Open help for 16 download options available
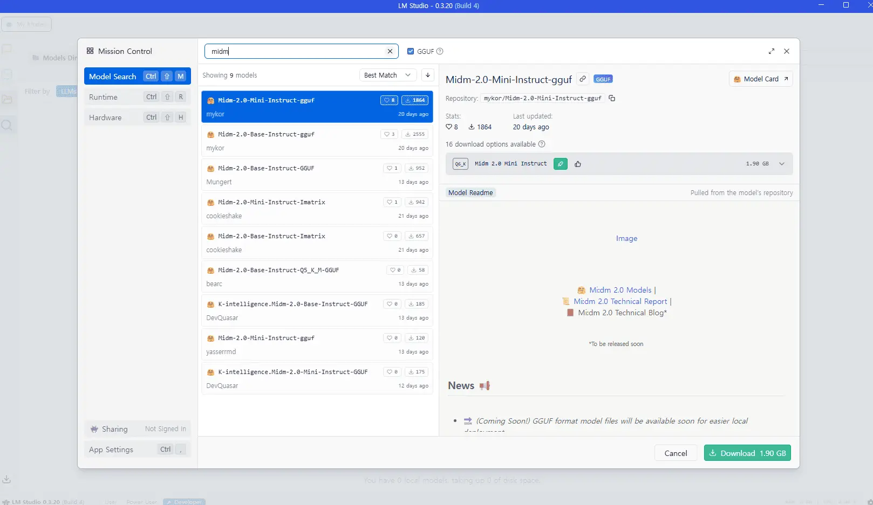The image size is (873, 505). point(542,144)
